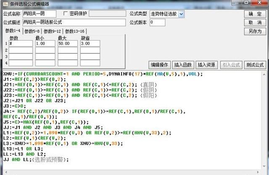Open the 参数13-16 tab

click(74, 31)
